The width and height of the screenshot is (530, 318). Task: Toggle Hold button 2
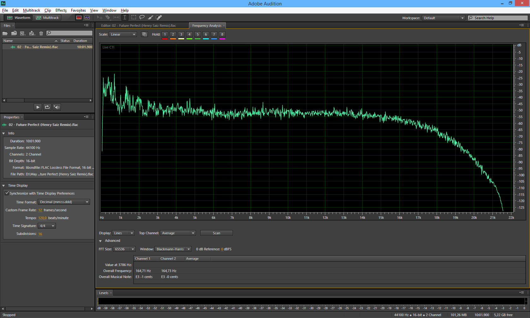(173, 35)
